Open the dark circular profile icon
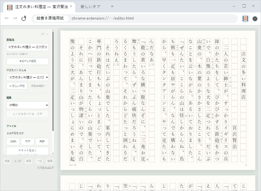This screenshot has width=261, height=191. [255, 19]
